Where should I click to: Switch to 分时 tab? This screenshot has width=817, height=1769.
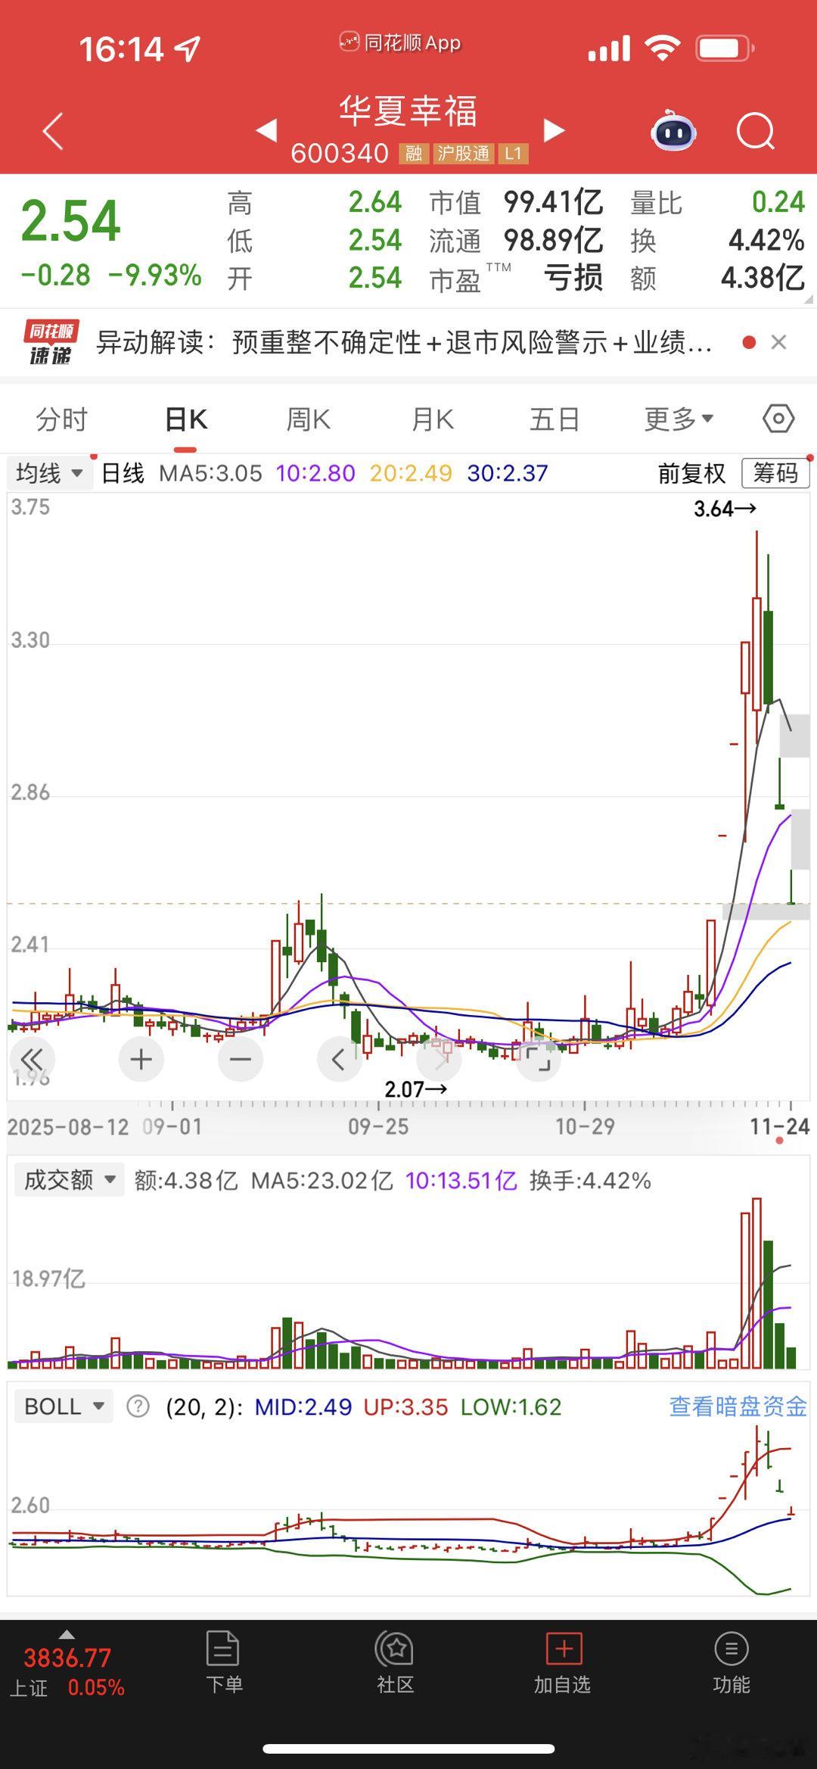coord(61,419)
